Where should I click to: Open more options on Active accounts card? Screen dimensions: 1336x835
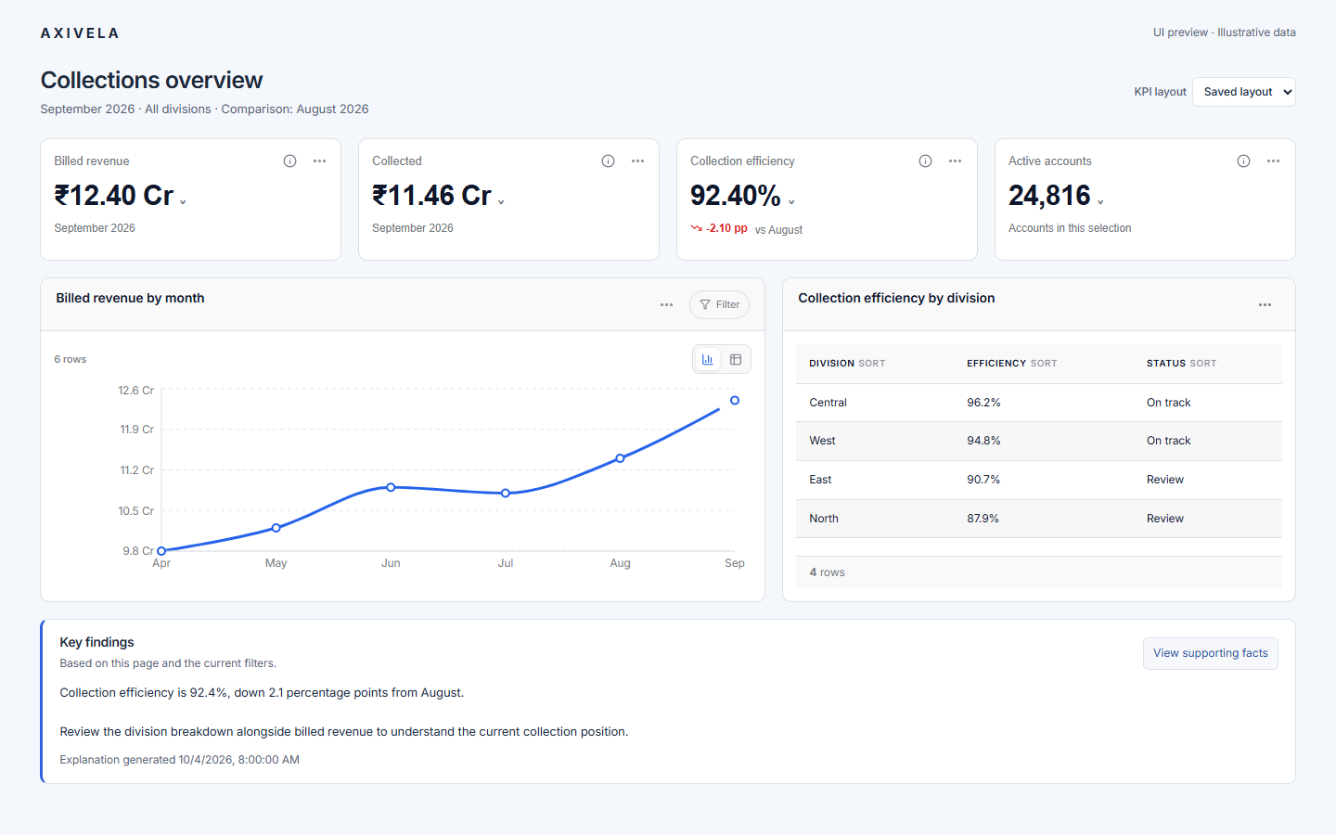tap(1273, 161)
